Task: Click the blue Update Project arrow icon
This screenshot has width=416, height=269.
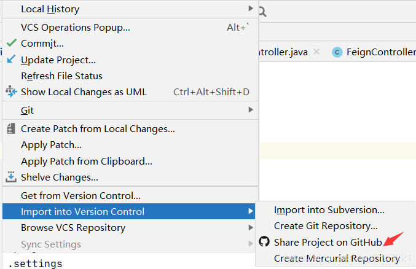Action: [x=11, y=60]
